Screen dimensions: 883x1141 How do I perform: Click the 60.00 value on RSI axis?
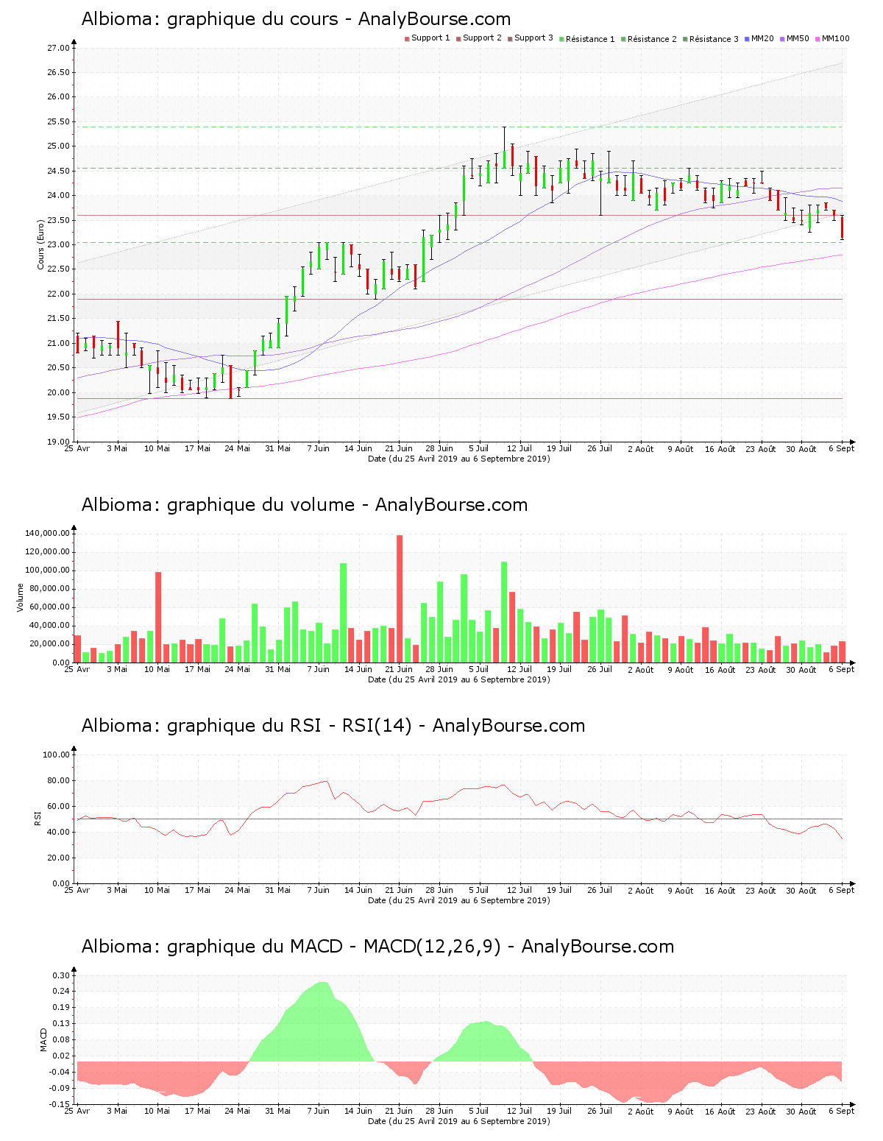click(58, 806)
